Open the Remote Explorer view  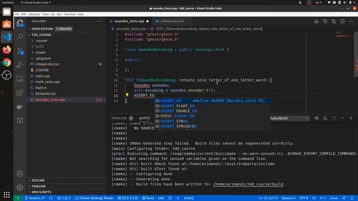[x=20, y=79]
